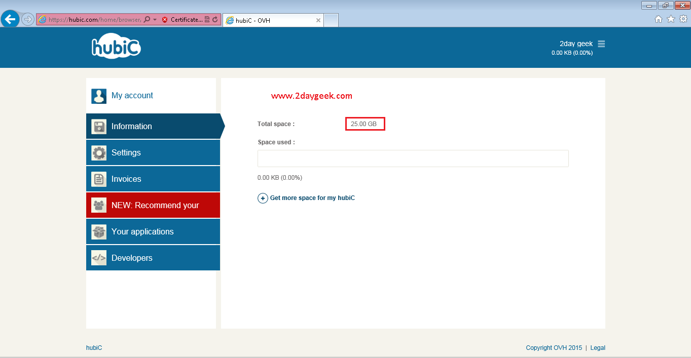The width and height of the screenshot is (691, 358).
Task: Open a new blank browser tab
Action: point(331,20)
